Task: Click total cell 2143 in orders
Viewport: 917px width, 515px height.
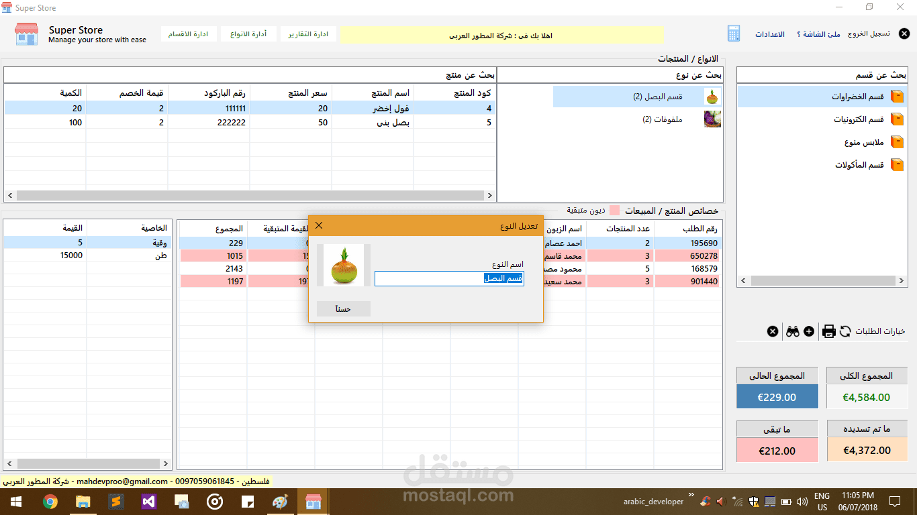Action: pyautogui.click(x=213, y=269)
